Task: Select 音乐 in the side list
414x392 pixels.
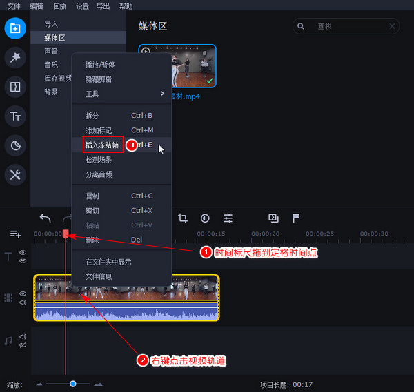Action: coord(51,65)
